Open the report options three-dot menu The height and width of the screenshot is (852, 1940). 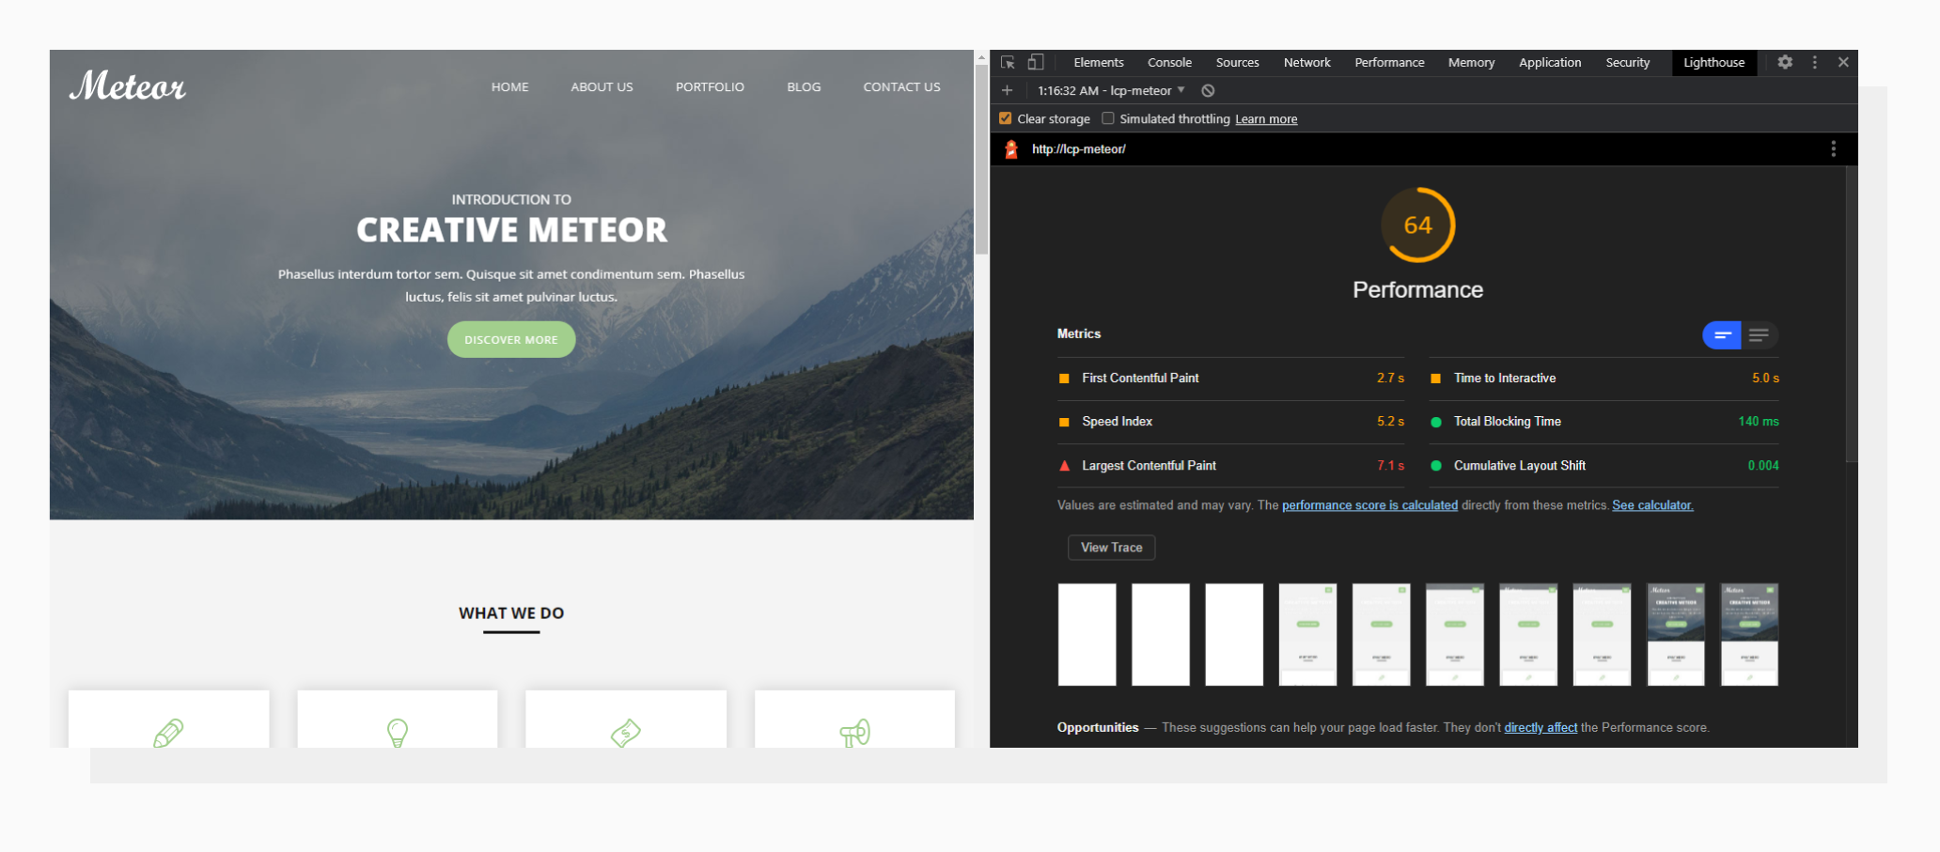point(1833,148)
